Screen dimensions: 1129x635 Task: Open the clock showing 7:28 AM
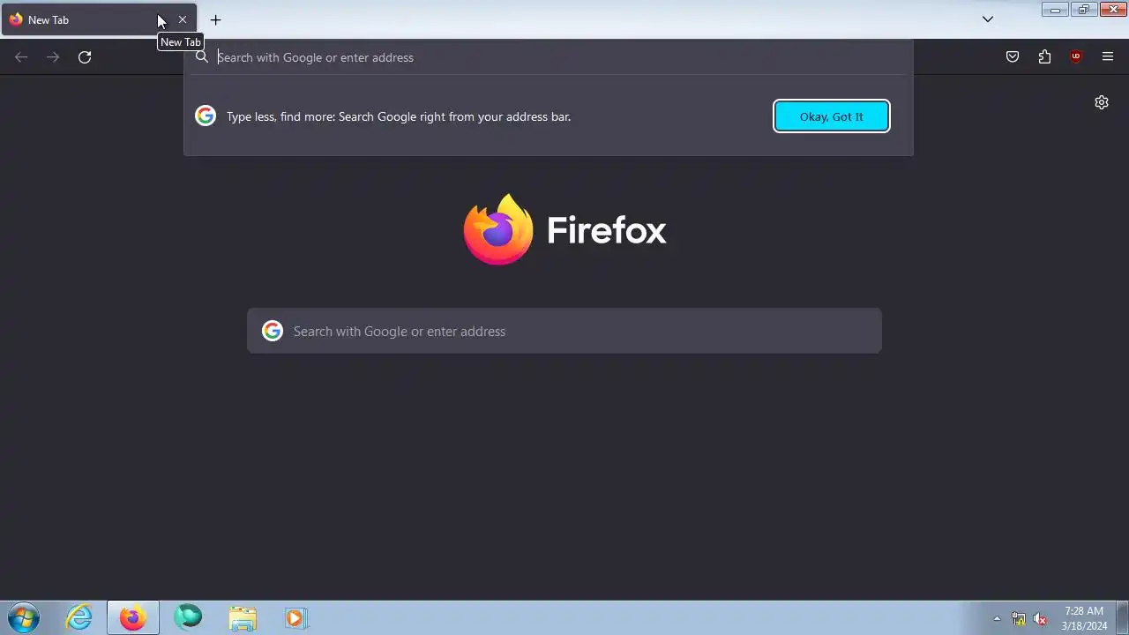pyautogui.click(x=1084, y=618)
